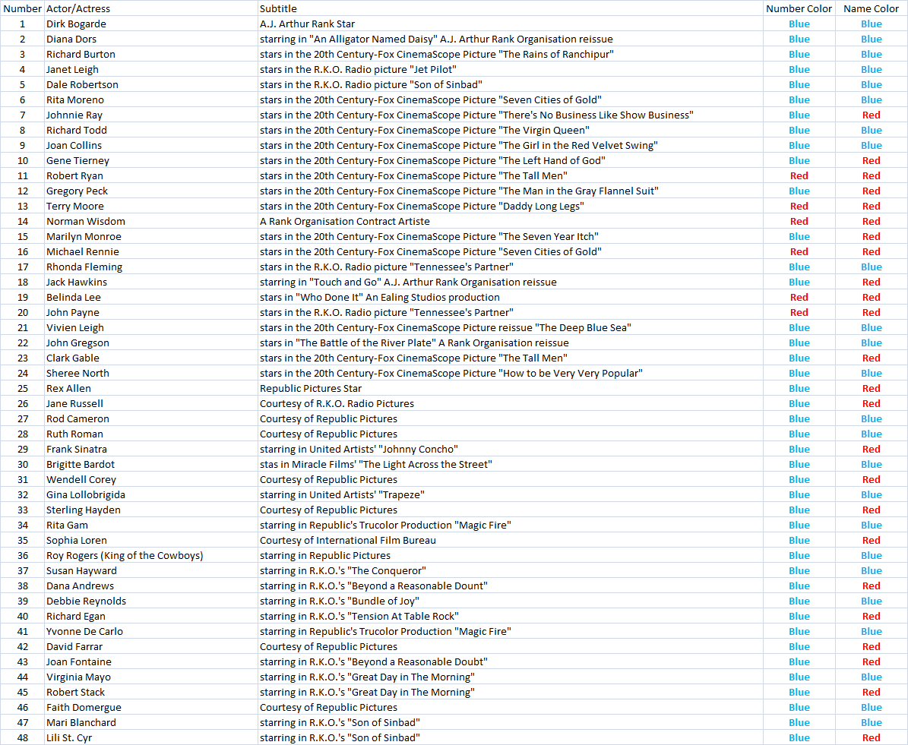Select the "A.J. Arthur Rank Star" subtitle

510,24
